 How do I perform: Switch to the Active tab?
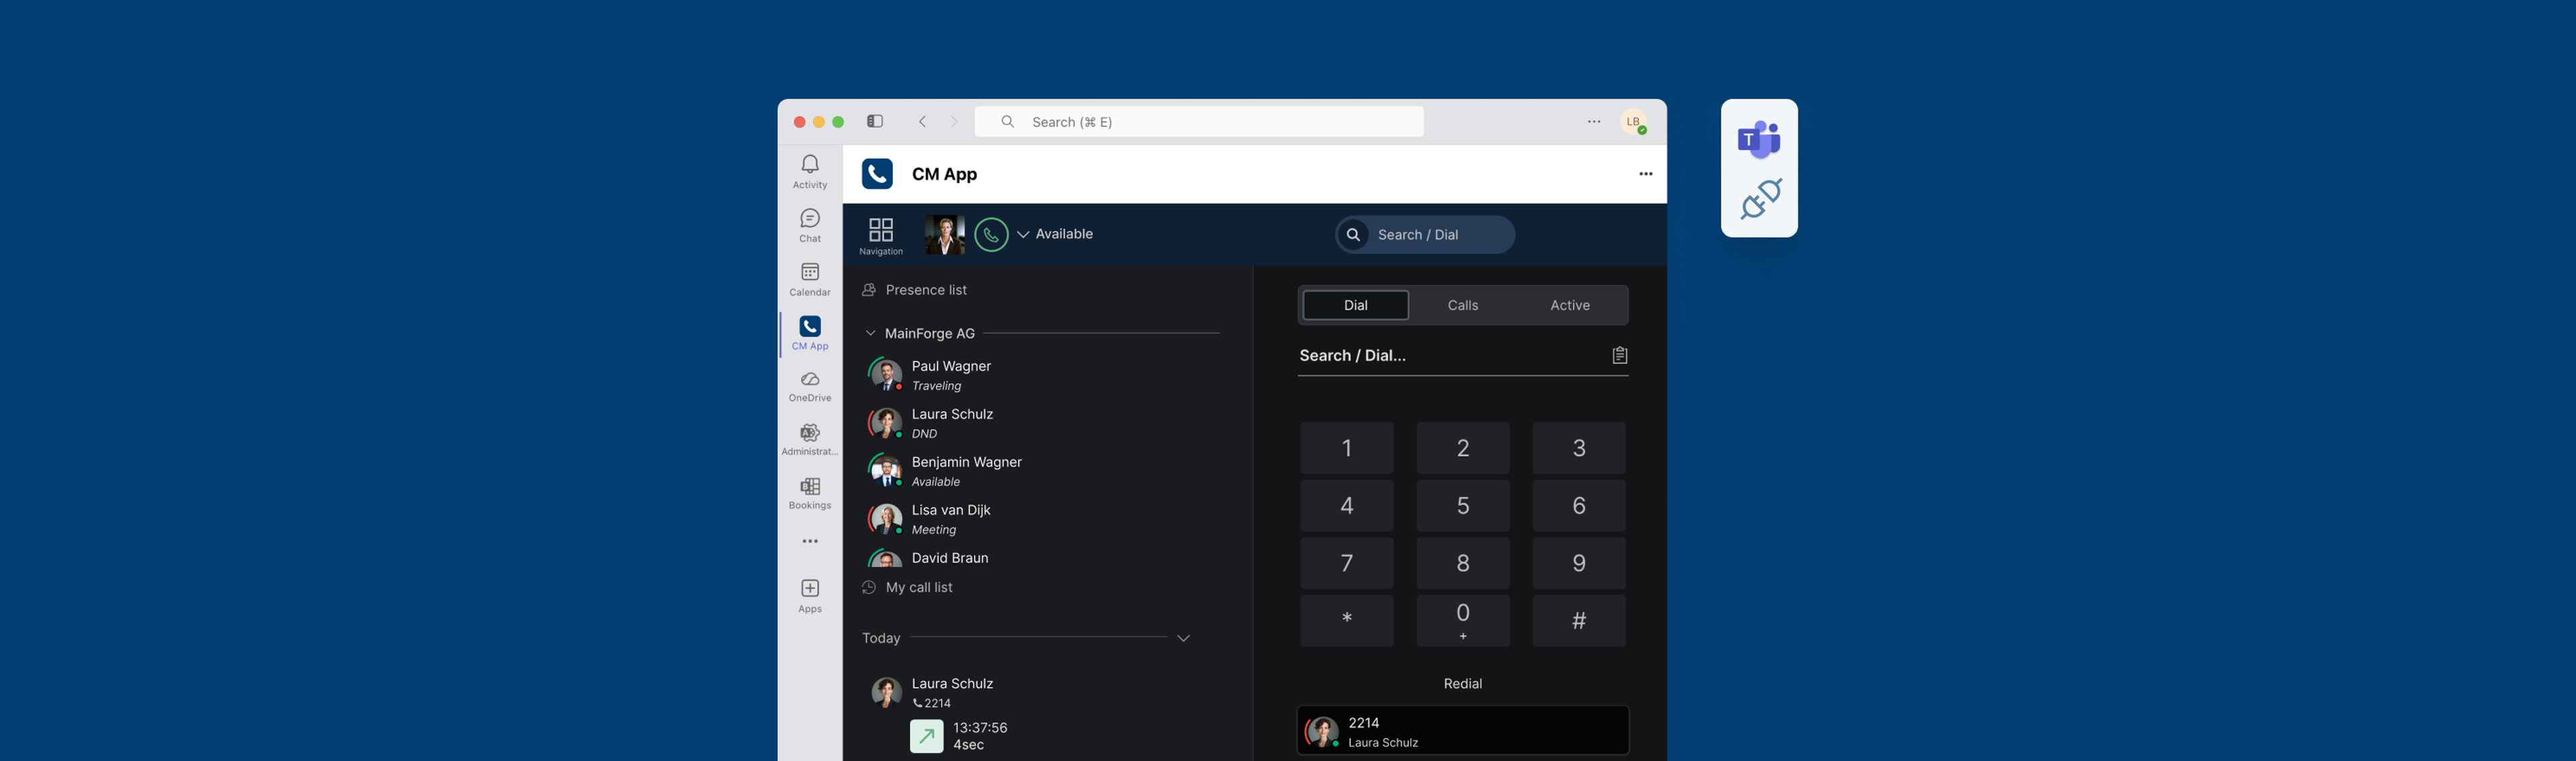click(1570, 305)
